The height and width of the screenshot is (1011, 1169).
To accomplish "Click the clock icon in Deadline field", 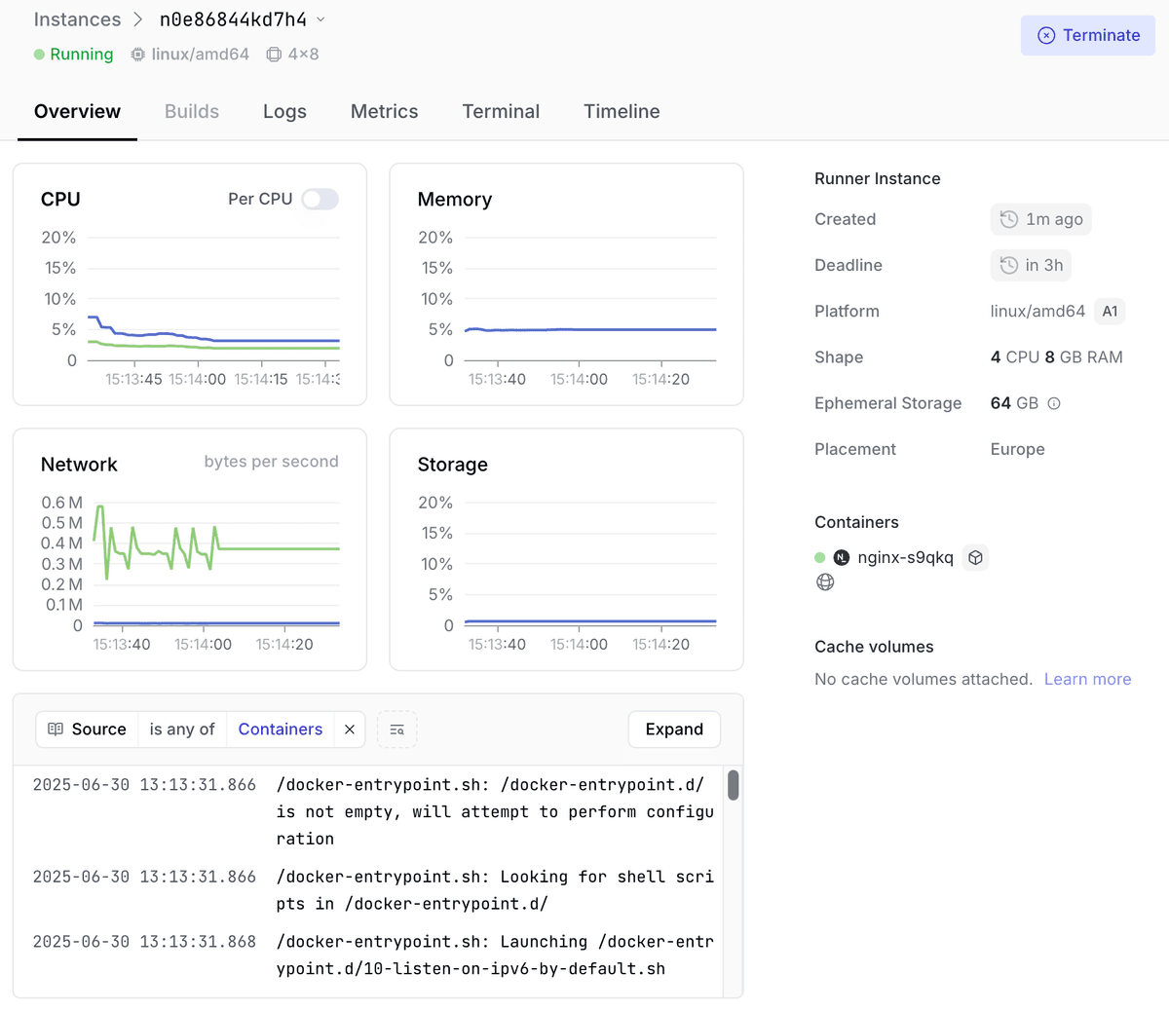I will (1009, 265).
